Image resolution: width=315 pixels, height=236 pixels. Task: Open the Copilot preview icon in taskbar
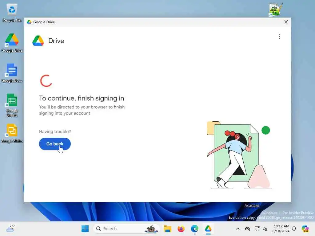coord(305,229)
